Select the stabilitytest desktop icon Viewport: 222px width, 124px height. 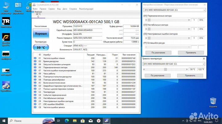point(6,55)
